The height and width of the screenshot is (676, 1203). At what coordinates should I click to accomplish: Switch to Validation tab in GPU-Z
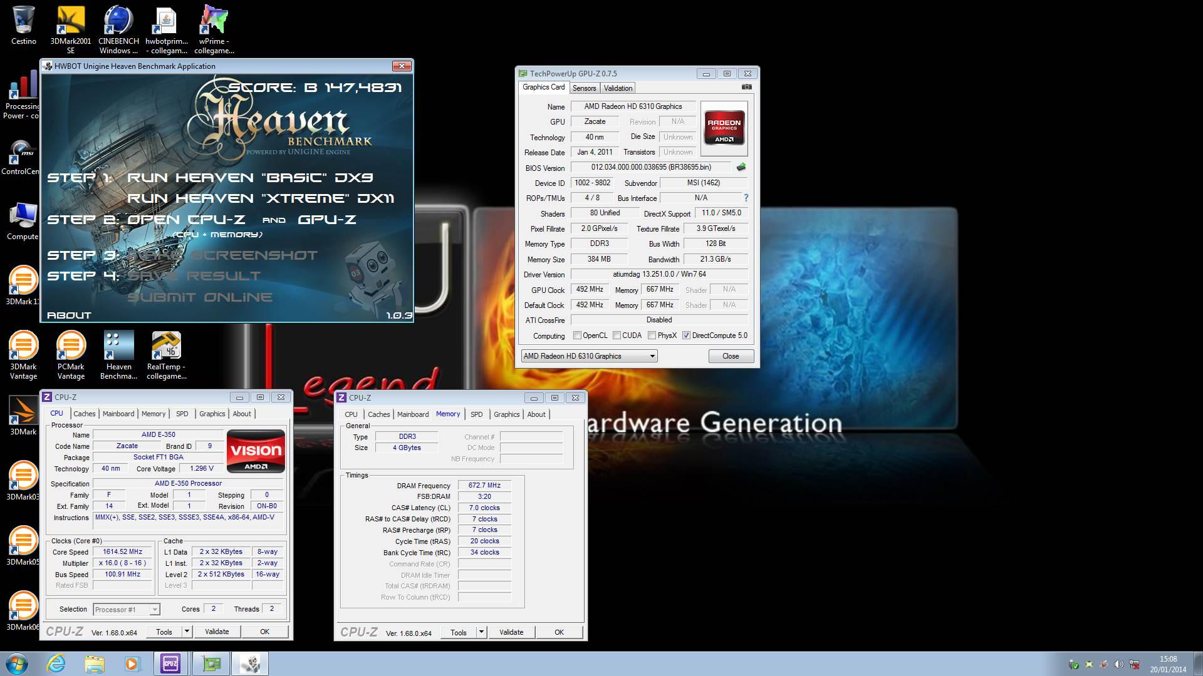[618, 88]
